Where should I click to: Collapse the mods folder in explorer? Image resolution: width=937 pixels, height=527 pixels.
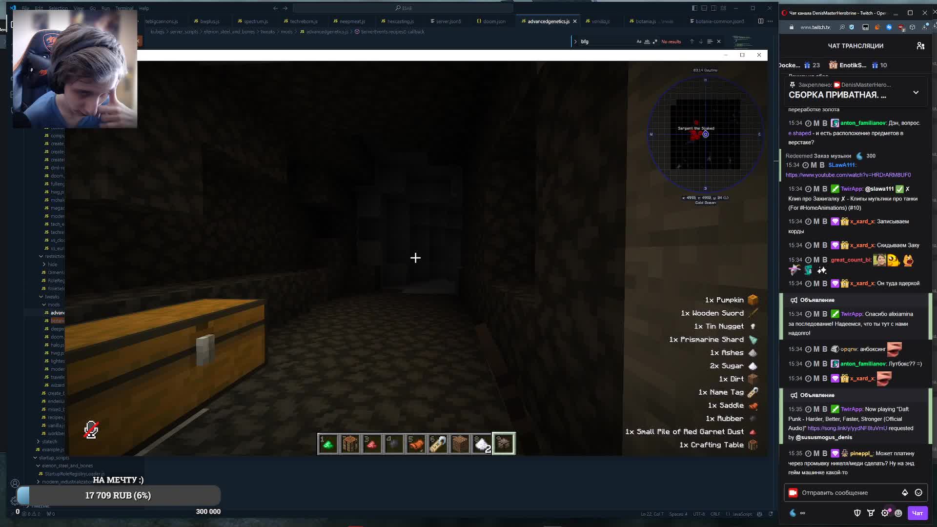[x=44, y=304]
